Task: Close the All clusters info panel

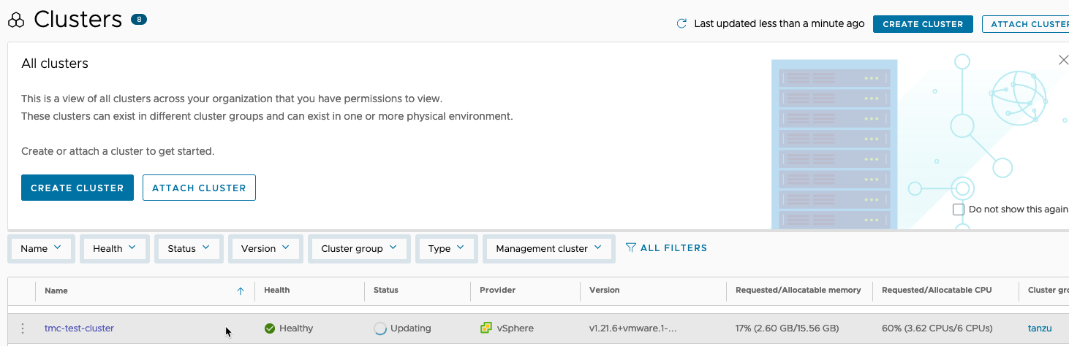Action: click(x=1063, y=60)
